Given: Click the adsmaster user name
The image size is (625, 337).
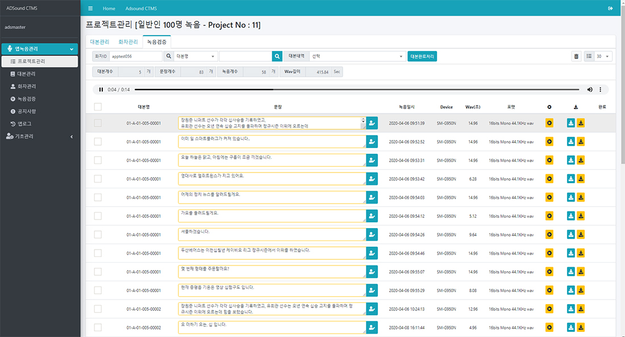Looking at the screenshot, I should tap(15, 27).
